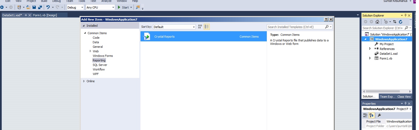Viewport: 419px width, 130px height.
Task: Click the green Start debugging button
Action: click(x=123, y=7)
